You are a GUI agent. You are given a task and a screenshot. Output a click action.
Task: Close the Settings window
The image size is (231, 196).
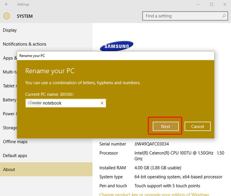225,5
